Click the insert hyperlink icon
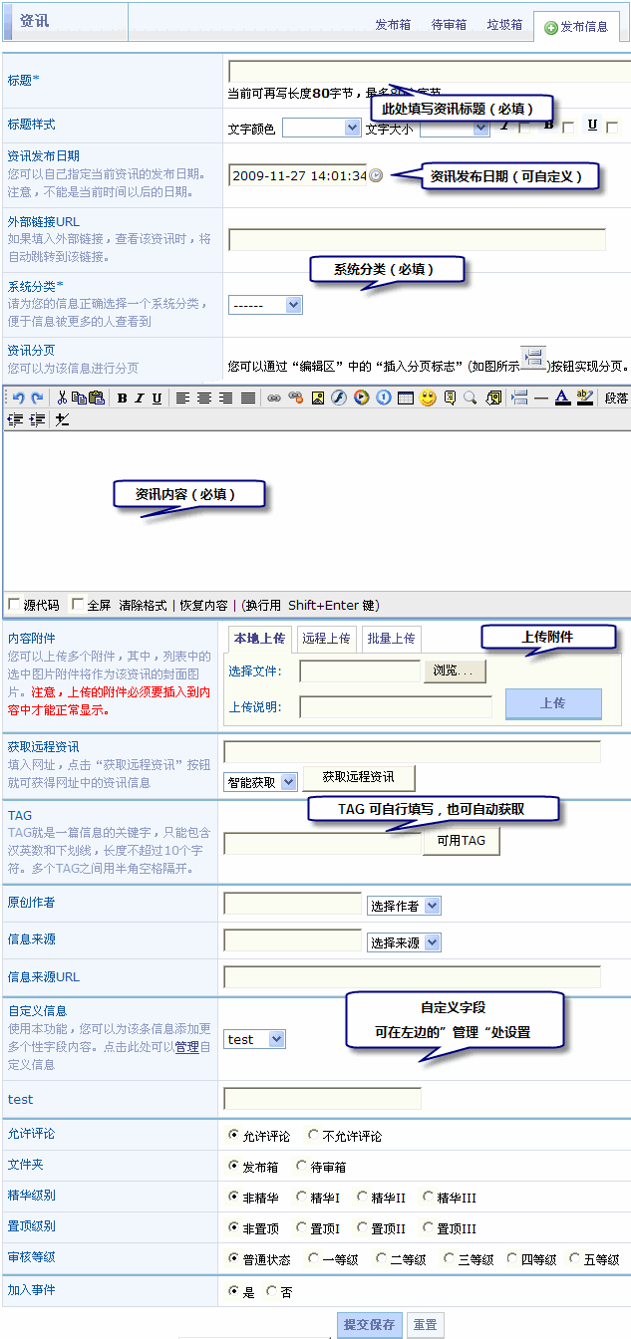The image size is (631, 1339). (x=273, y=399)
